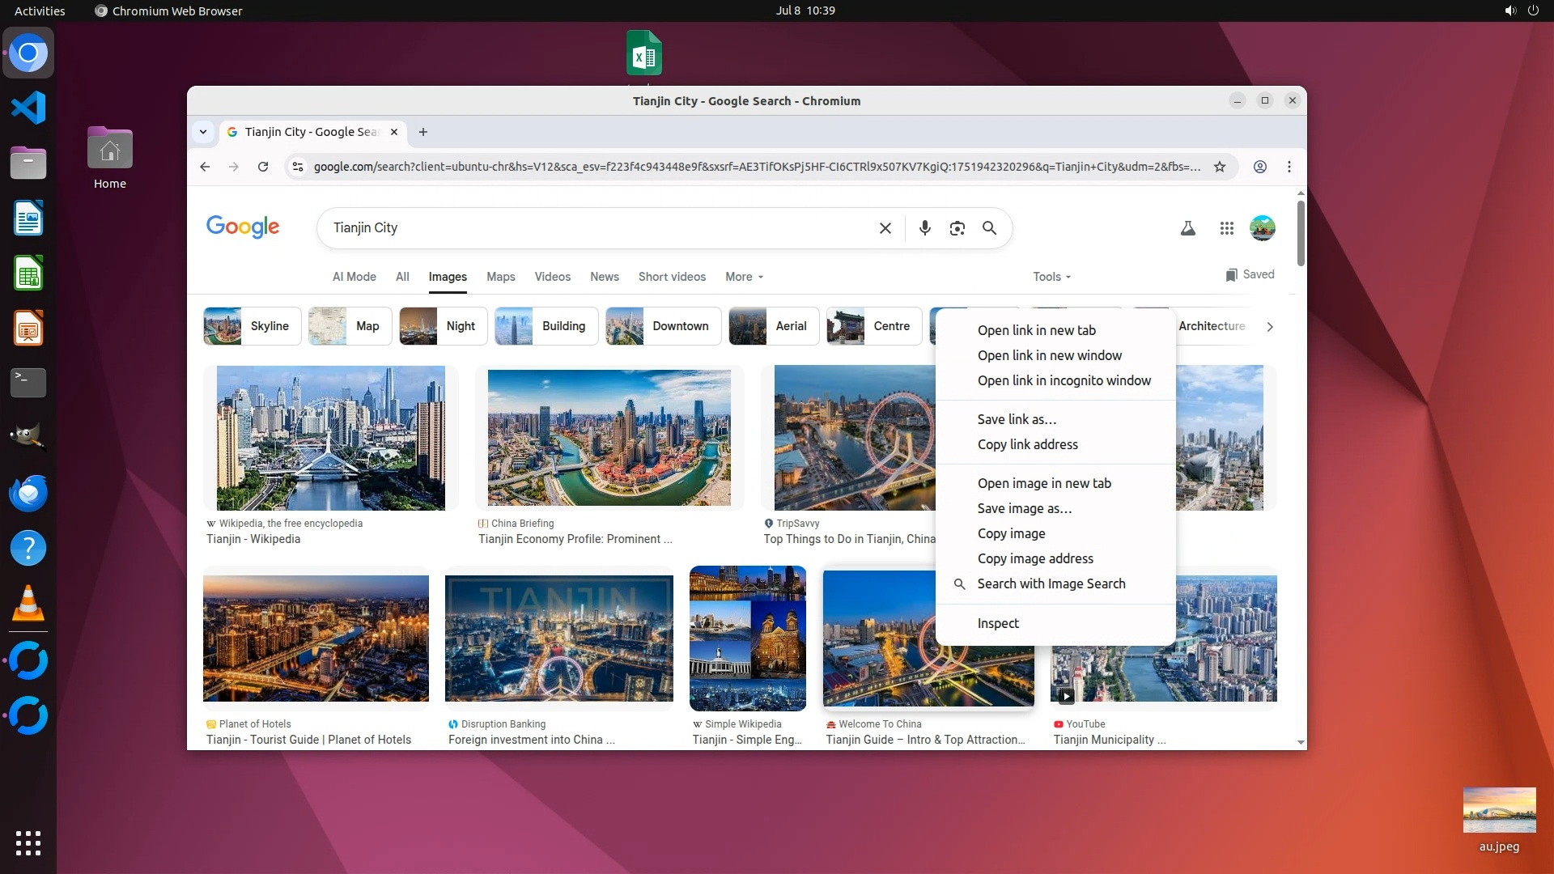Viewport: 1554px width, 874px height.
Task: Open the tab search dropdown arrow
Action: pyautogui.click(x=203, y=132)
